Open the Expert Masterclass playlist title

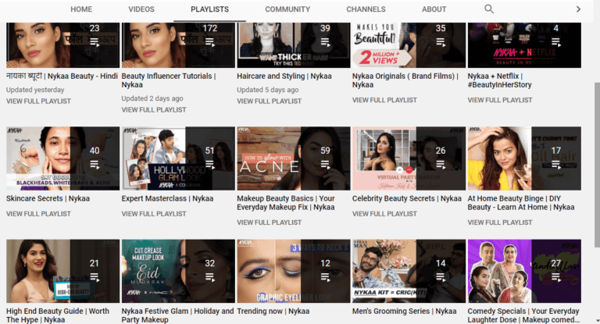(x=167, y=198)
